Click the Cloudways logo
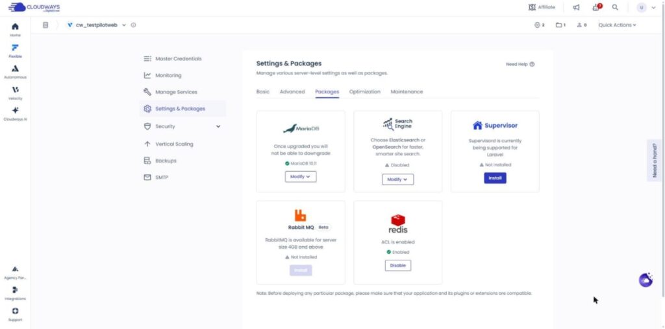This screenshot has width=665, height=329. click(34, 7)
